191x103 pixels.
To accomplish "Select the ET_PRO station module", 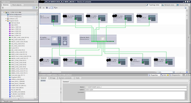I will coord(50,62).
